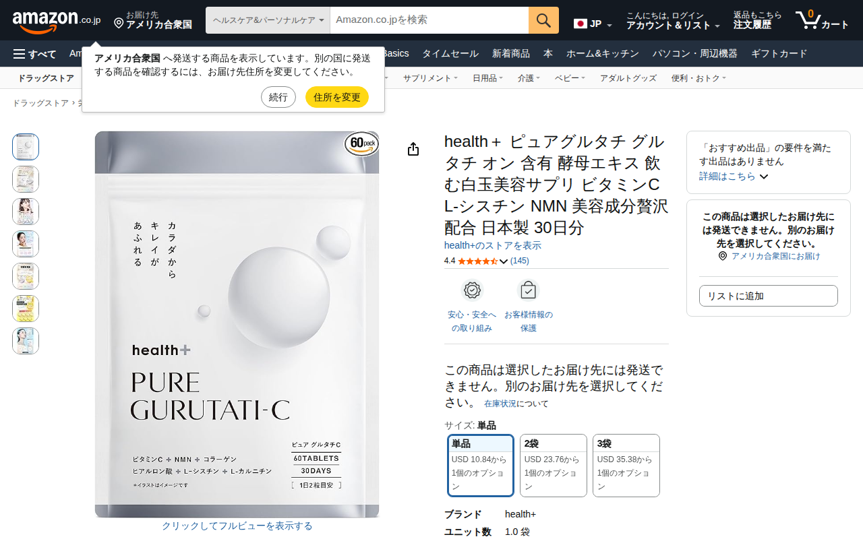Open the rating breakdown chevron

(504, 261)
